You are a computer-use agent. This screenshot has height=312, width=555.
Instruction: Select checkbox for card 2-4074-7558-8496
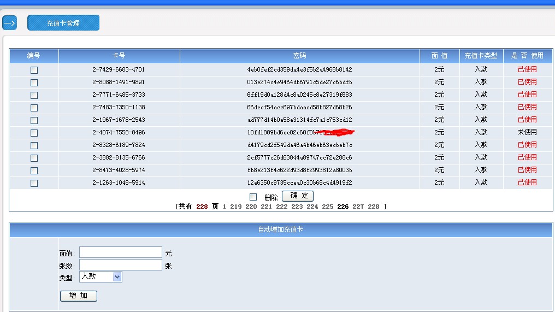point(34,133)
